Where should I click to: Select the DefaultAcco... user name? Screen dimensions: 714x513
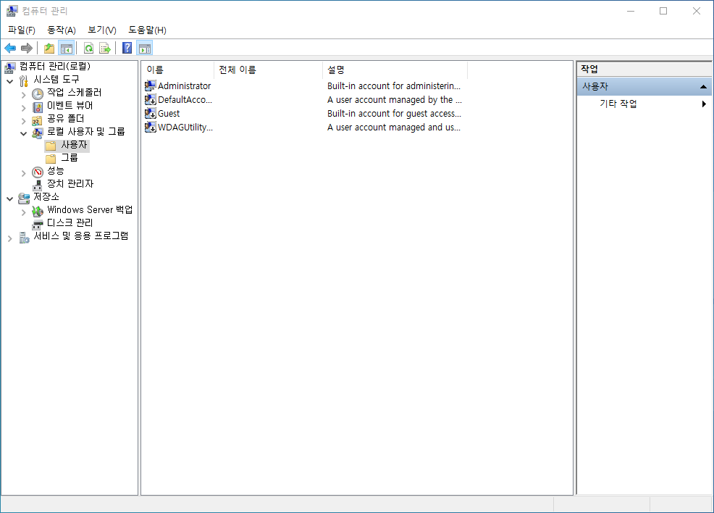(185, 99)
